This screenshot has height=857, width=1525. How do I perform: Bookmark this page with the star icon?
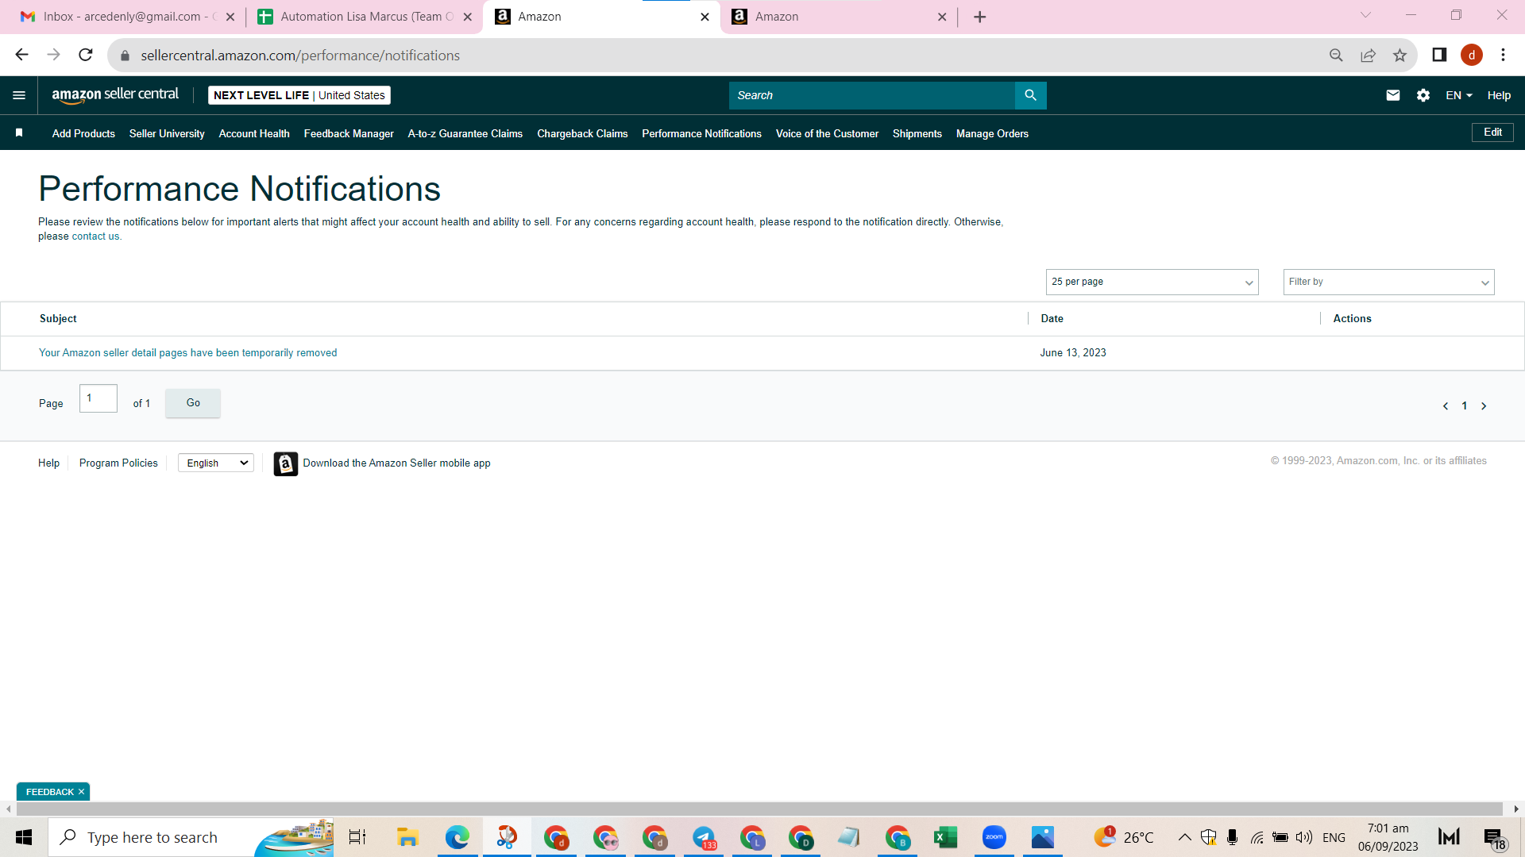point(1400,55)
